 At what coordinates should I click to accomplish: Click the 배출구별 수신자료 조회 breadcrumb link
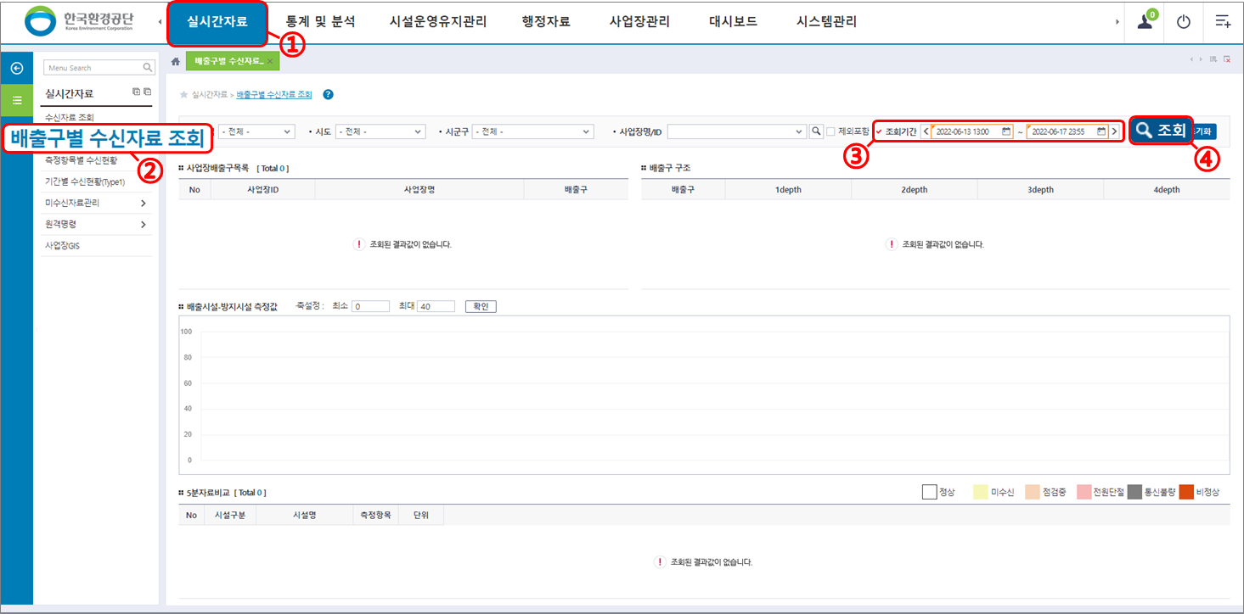click(x=274, y=95)
